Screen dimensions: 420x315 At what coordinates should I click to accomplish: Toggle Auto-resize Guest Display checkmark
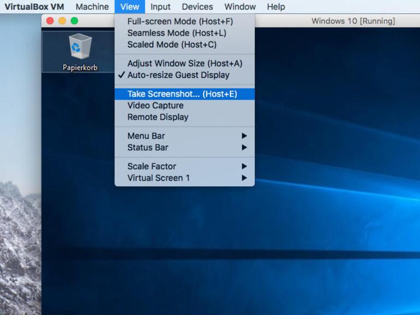coord(184,75)
